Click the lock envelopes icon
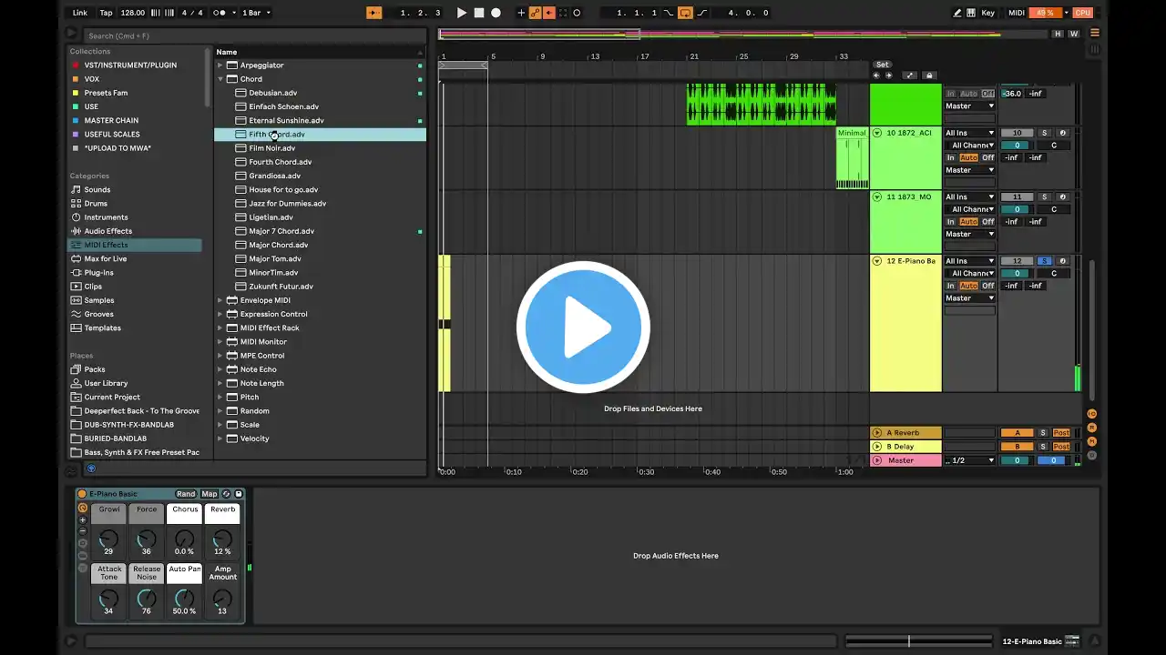The height and width of the screenshot is (655, 1166). (929, 76)
